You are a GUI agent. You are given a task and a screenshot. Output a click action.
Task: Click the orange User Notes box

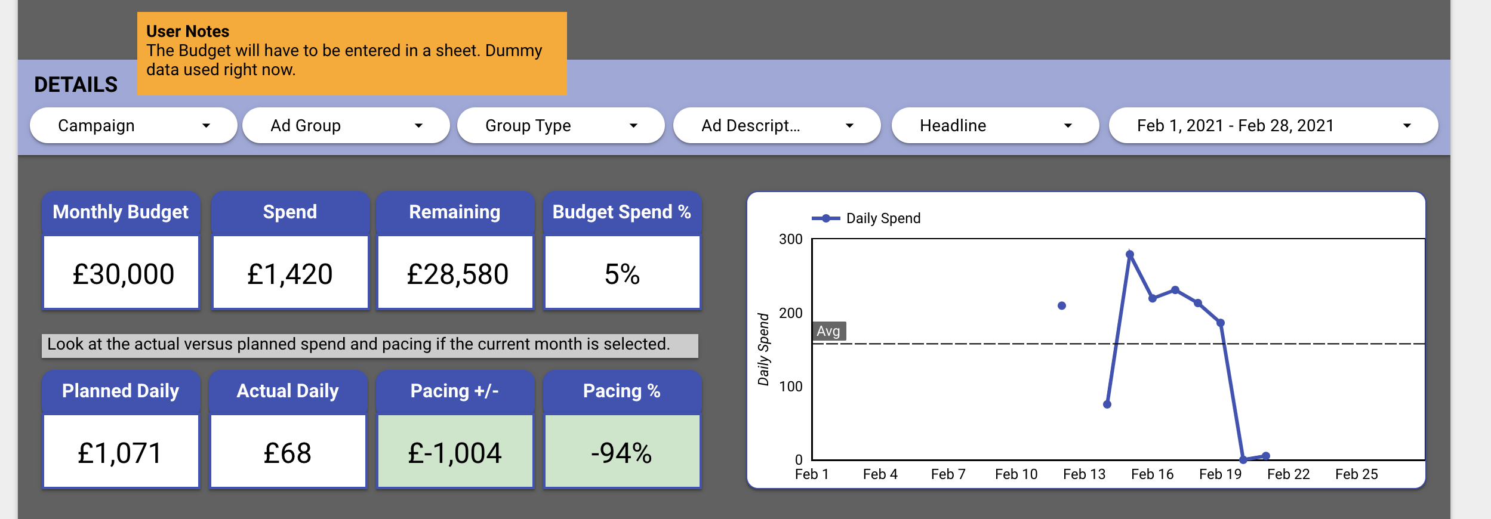pos(352,52)
